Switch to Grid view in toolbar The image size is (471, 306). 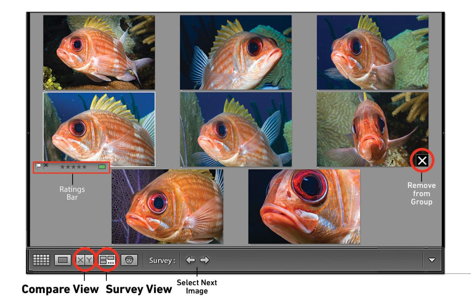coord(40,260)
